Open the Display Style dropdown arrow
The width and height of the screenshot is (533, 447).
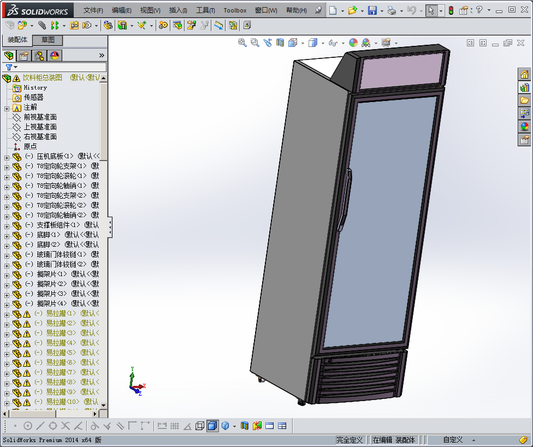pos(323,43)
